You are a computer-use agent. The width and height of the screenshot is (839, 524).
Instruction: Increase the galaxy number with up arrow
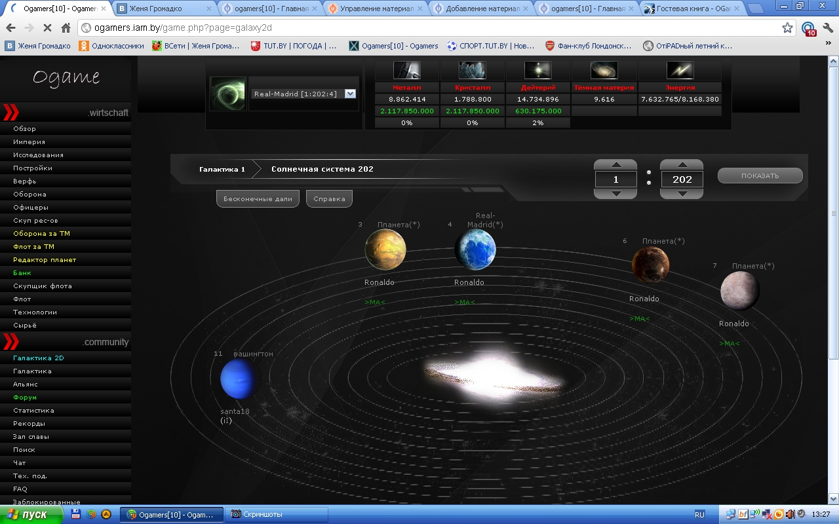tap(615, 164)
